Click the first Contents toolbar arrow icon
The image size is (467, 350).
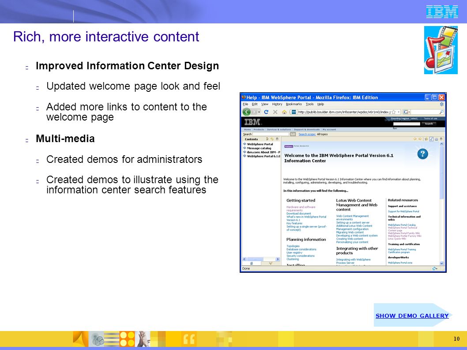coord(267,139)
